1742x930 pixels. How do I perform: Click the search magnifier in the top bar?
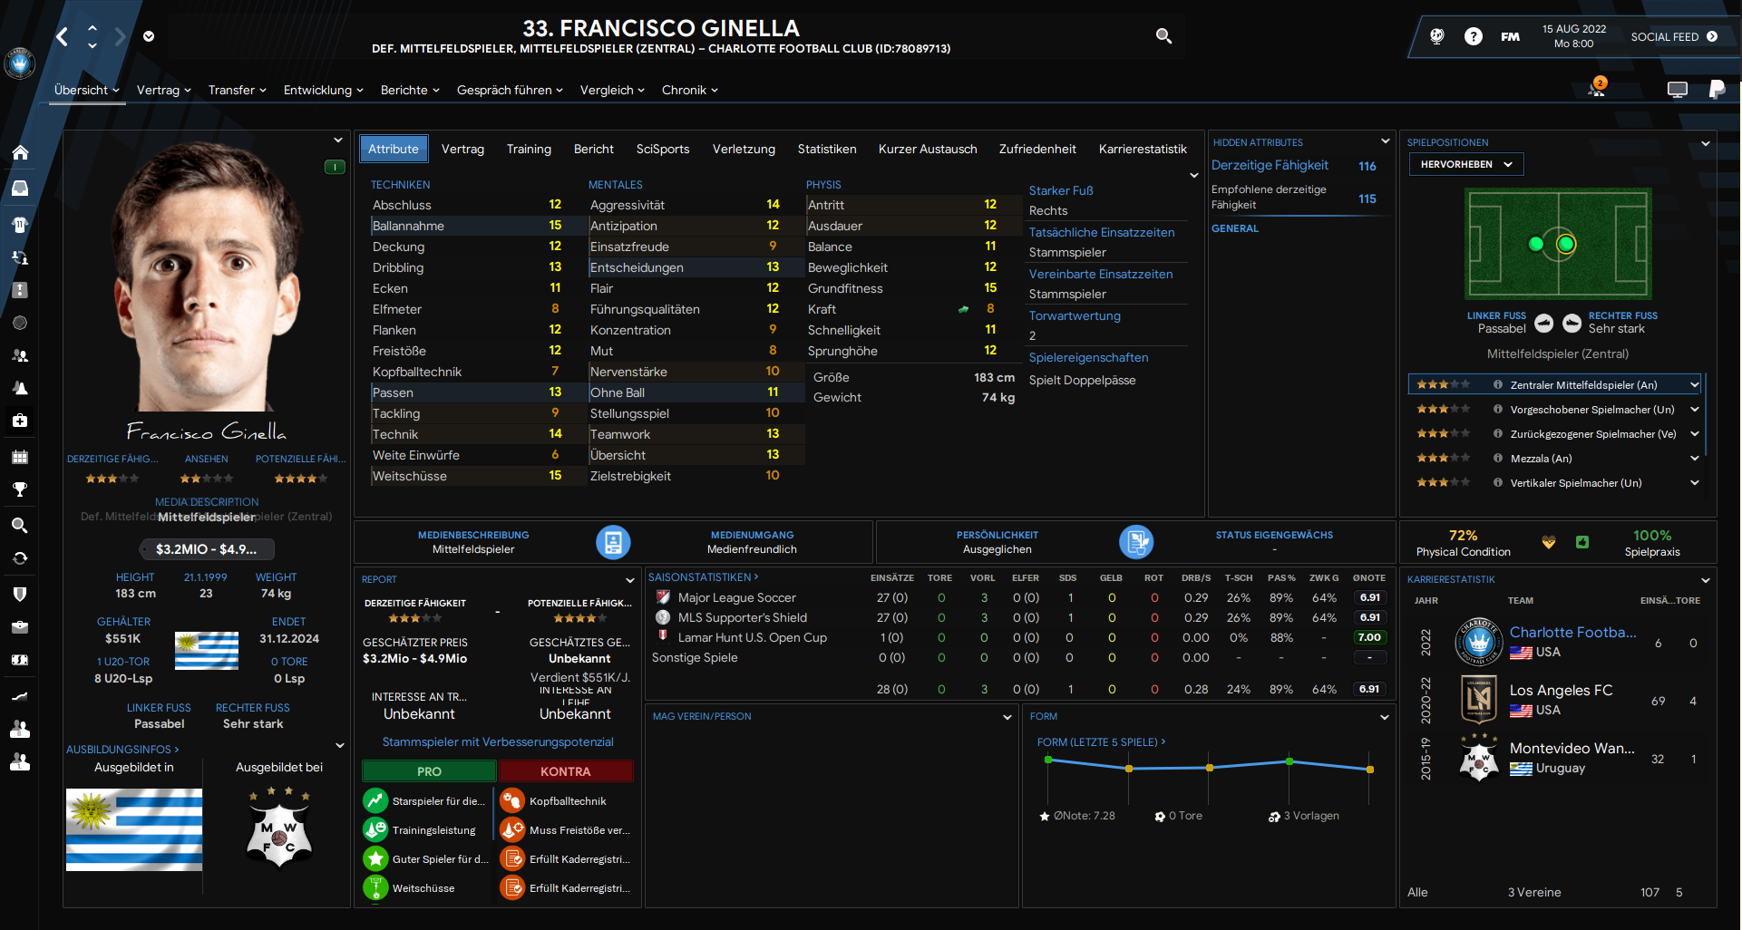coord(1163,36)
